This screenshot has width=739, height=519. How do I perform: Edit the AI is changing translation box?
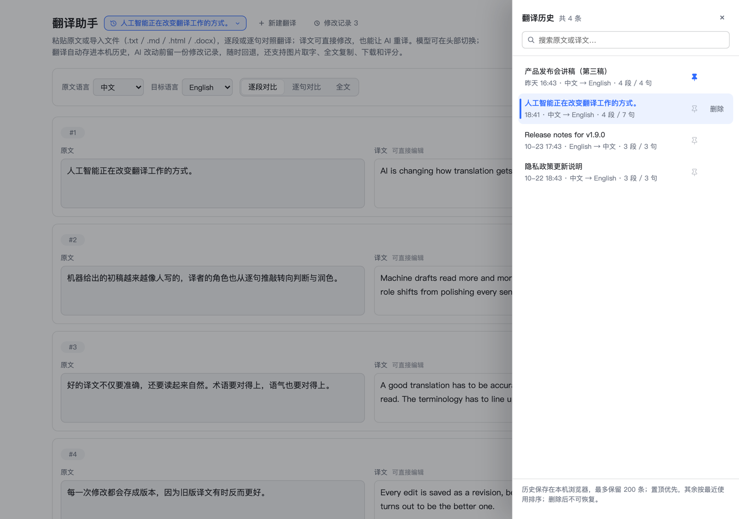(x=443, y=184)
